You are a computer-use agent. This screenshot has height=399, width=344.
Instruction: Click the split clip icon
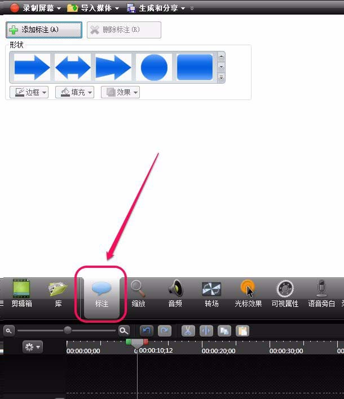[x=206, y=331]
